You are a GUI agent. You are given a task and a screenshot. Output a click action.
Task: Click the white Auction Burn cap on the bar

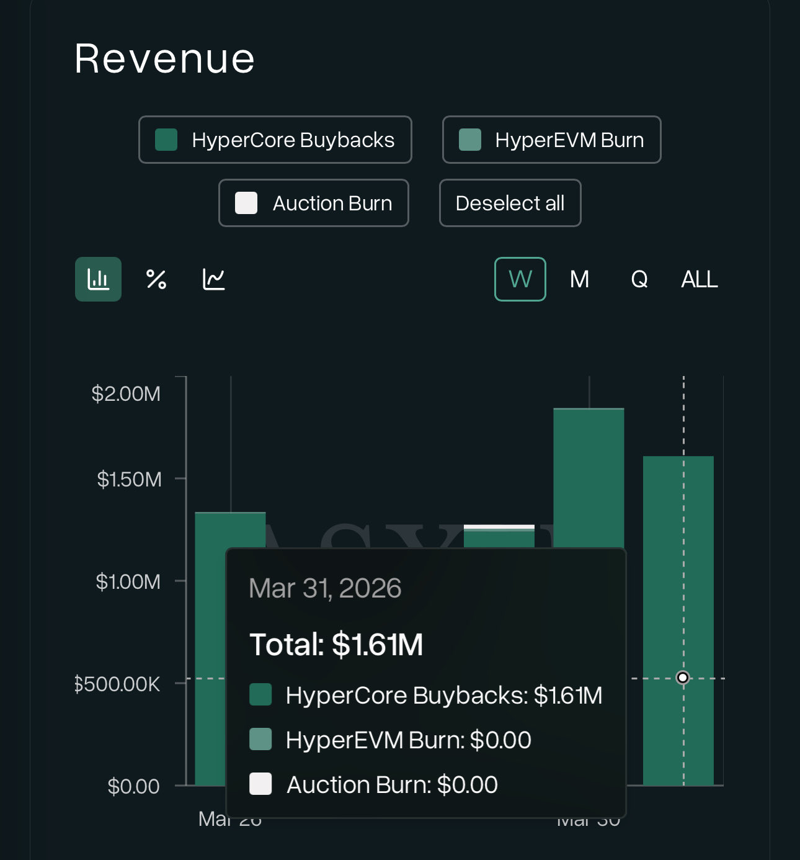tap(499, 527)
